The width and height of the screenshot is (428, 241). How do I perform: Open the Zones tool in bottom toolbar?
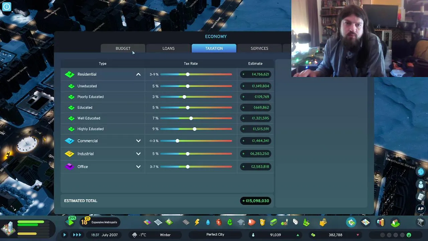point(147,222)
